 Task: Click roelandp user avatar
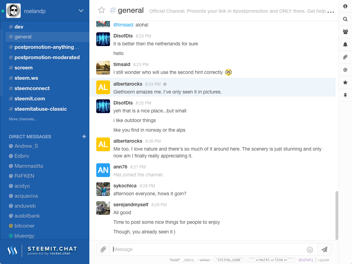pyautogui.click(x=13, y=11)
